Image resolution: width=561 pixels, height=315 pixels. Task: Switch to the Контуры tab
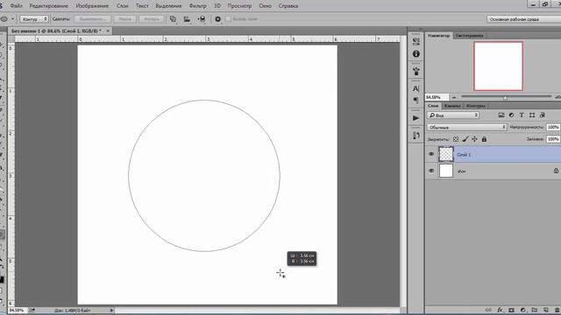coord(475,106)
